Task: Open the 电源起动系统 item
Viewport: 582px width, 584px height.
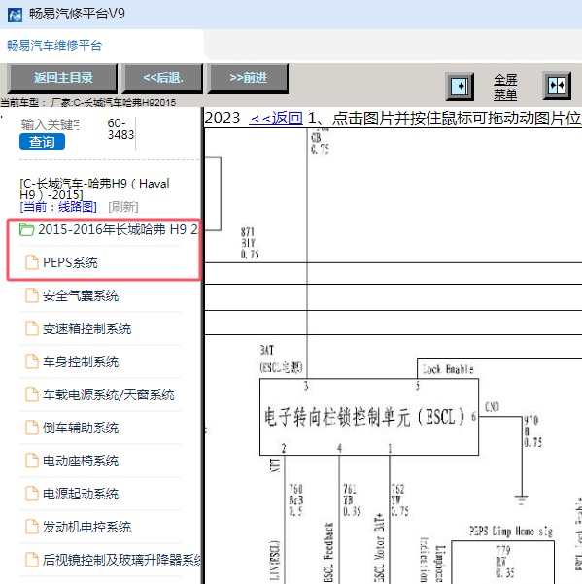Action: [81, 495]
